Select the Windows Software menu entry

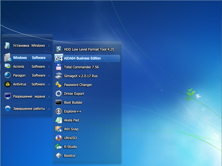point(27,58)
